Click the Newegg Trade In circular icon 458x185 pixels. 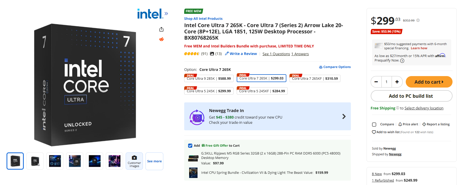point(197,116)
